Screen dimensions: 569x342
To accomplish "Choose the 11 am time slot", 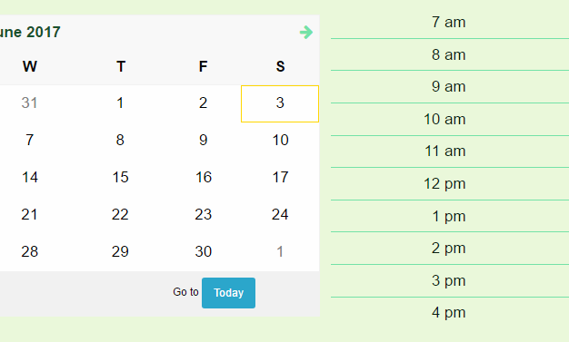I will (450, 151).
